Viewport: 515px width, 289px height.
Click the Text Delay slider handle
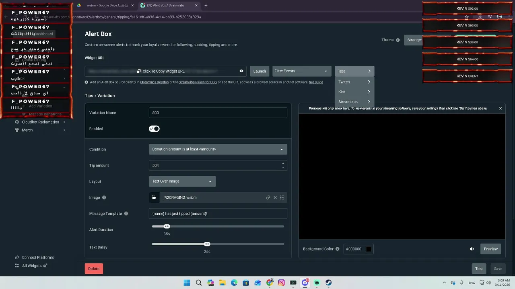(x=207, y=244)
